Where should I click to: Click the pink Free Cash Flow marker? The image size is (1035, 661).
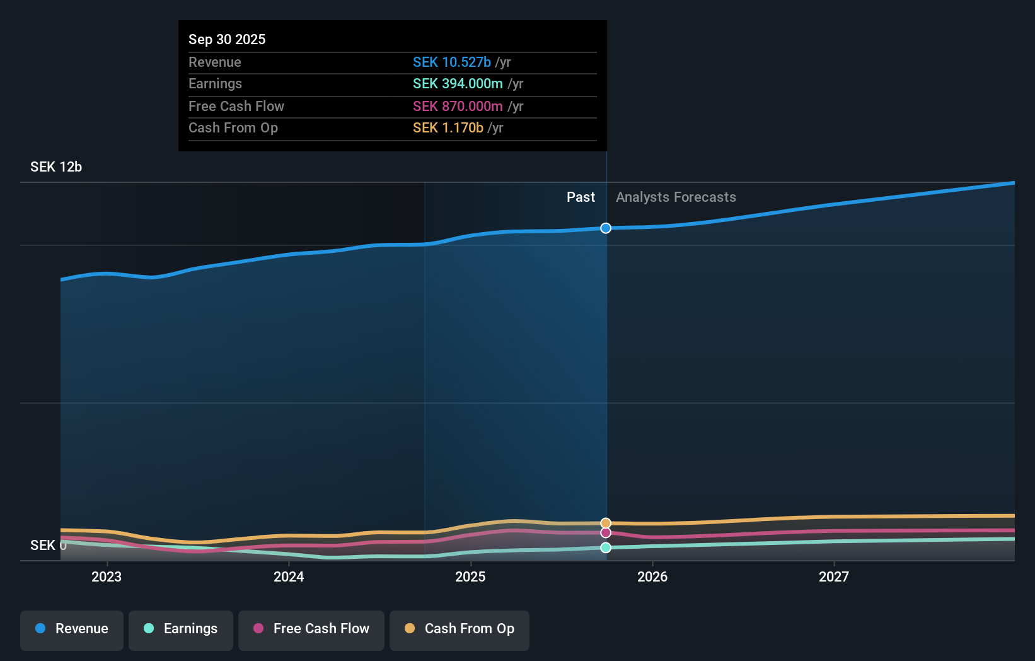[606, 533]
